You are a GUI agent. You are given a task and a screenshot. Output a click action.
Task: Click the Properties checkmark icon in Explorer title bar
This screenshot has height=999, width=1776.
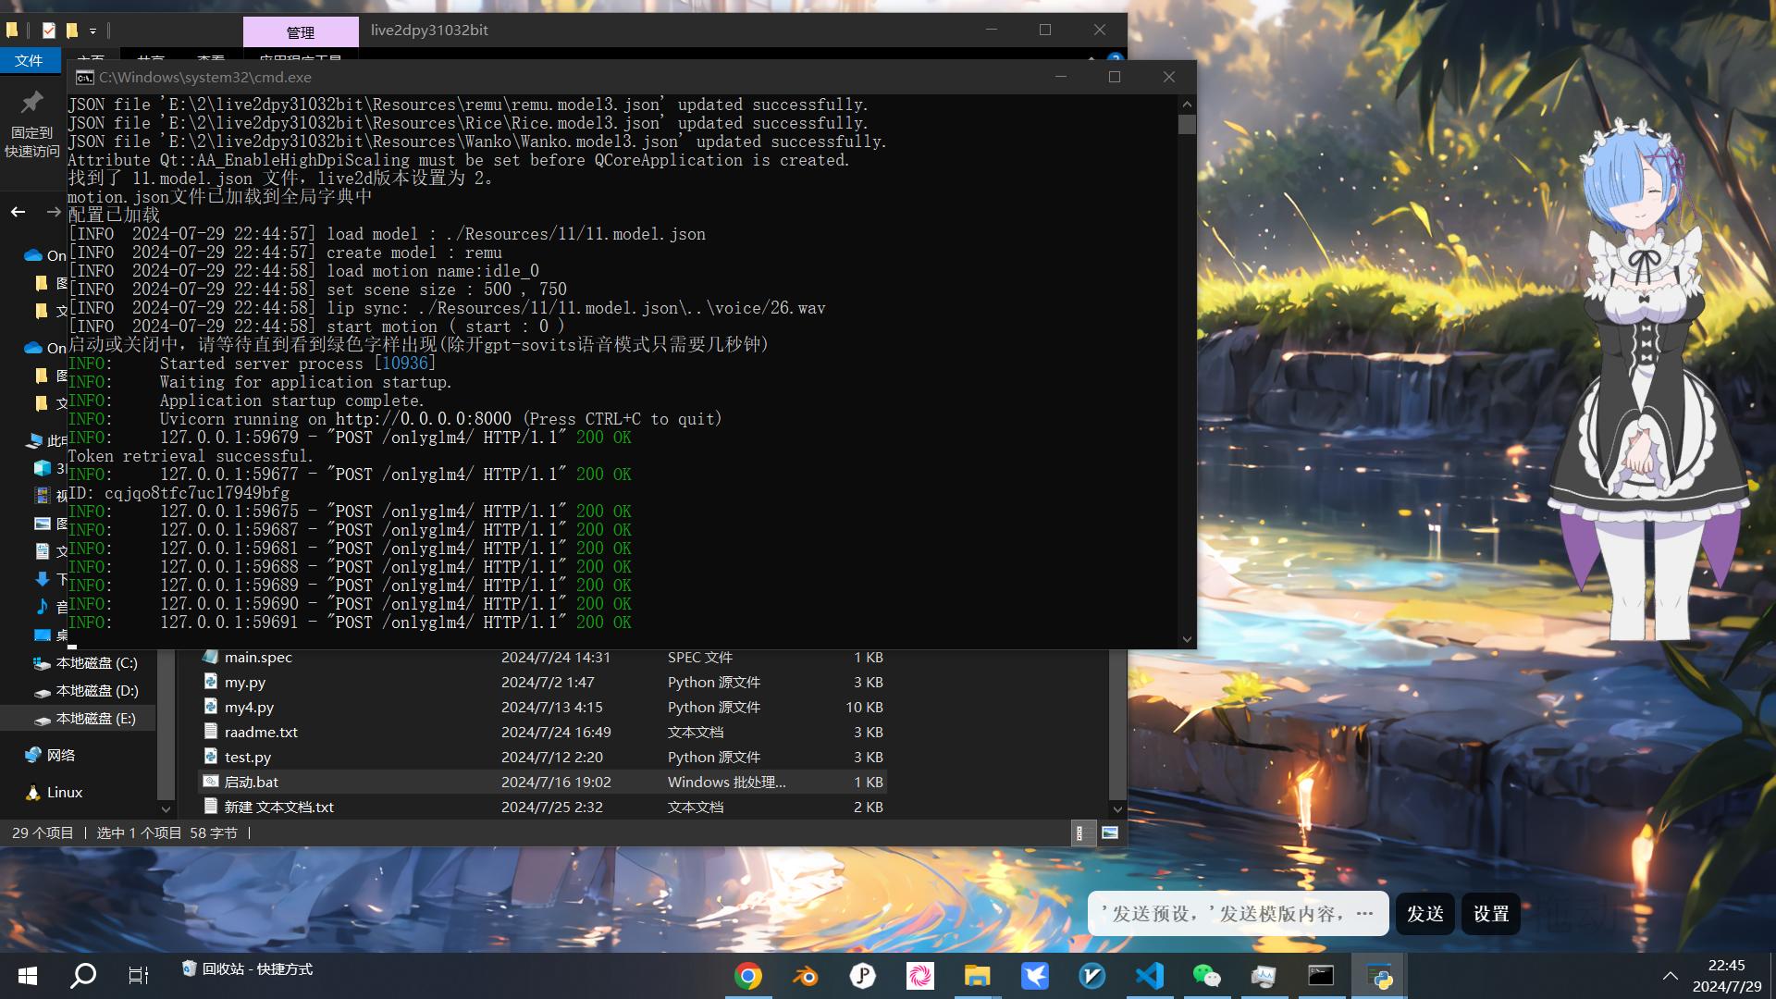[x=49, y=31]
